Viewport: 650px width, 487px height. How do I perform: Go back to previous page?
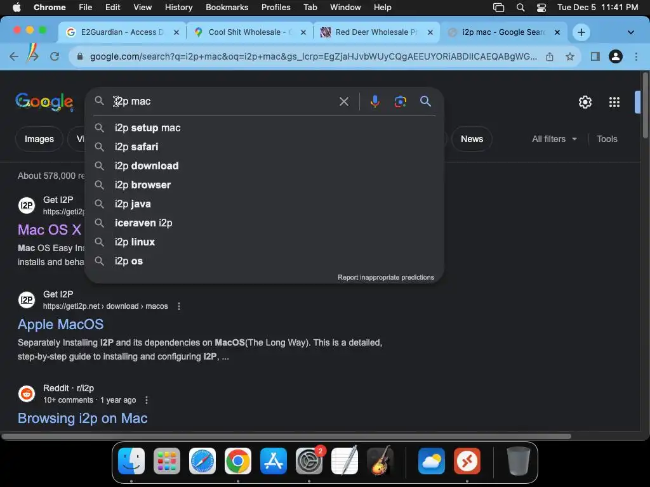(14, 56)
